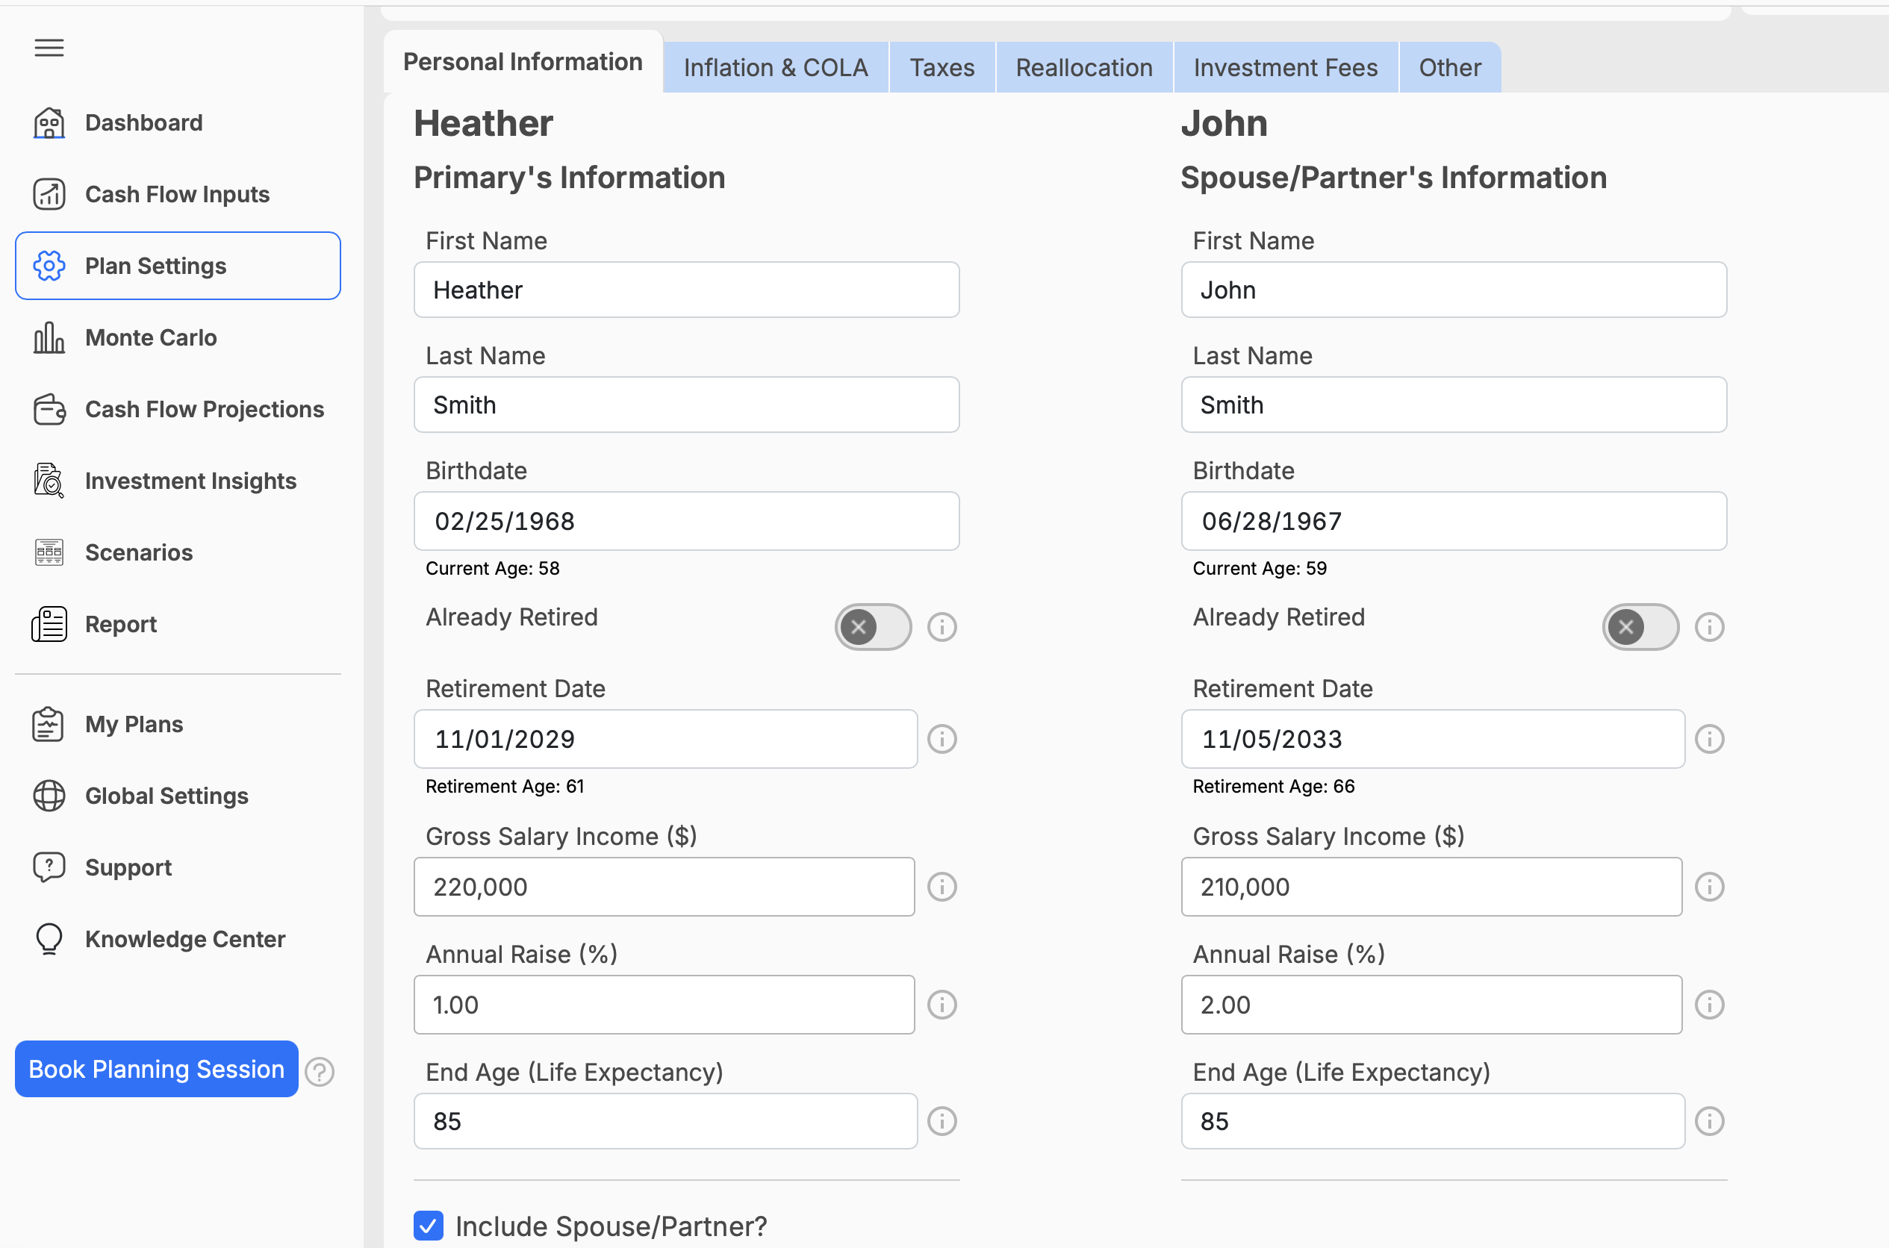The image size is (1889, 1248).
Task: Click Book Planning Session button
Action: pos(157,1069)
